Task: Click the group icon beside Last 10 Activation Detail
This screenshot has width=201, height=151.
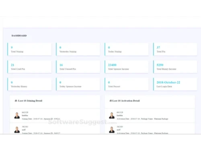Action: [111, 101]
